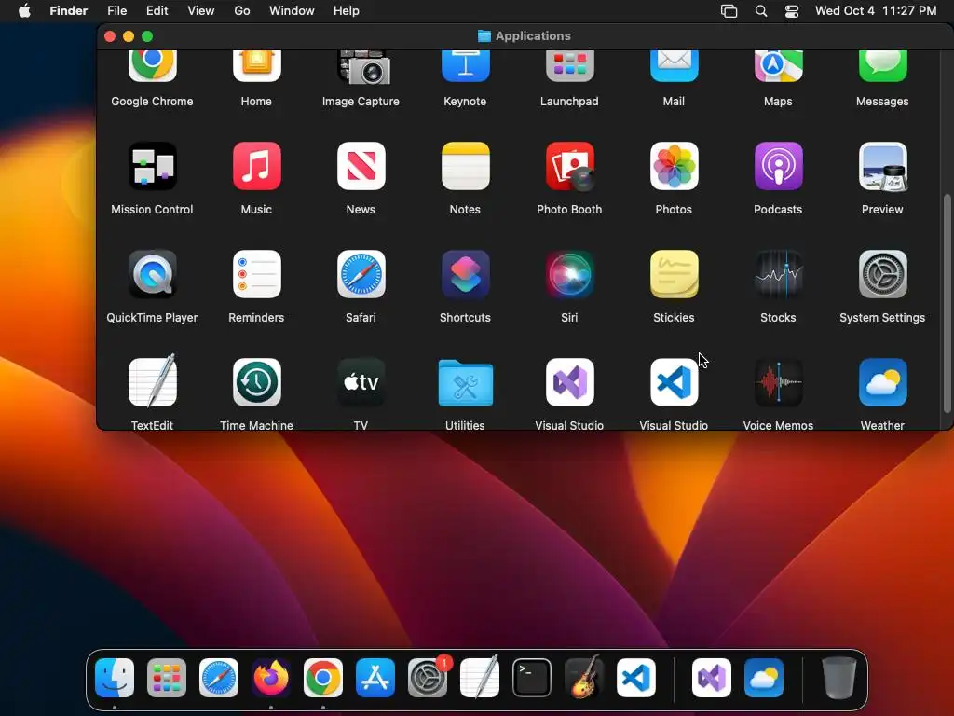The image size is (954, 716).
Task: Launch GarageBand from the Dock
Action: [584, 677]
